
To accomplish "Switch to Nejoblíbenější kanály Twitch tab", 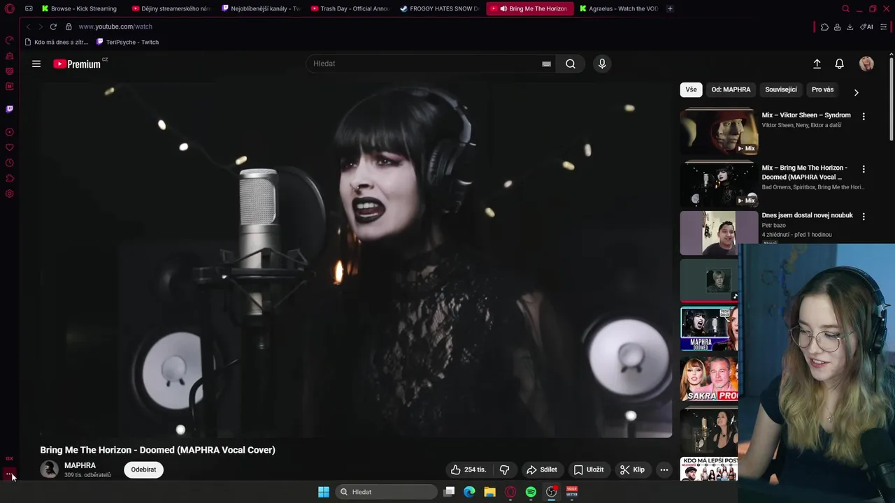I will pos(261,9).
